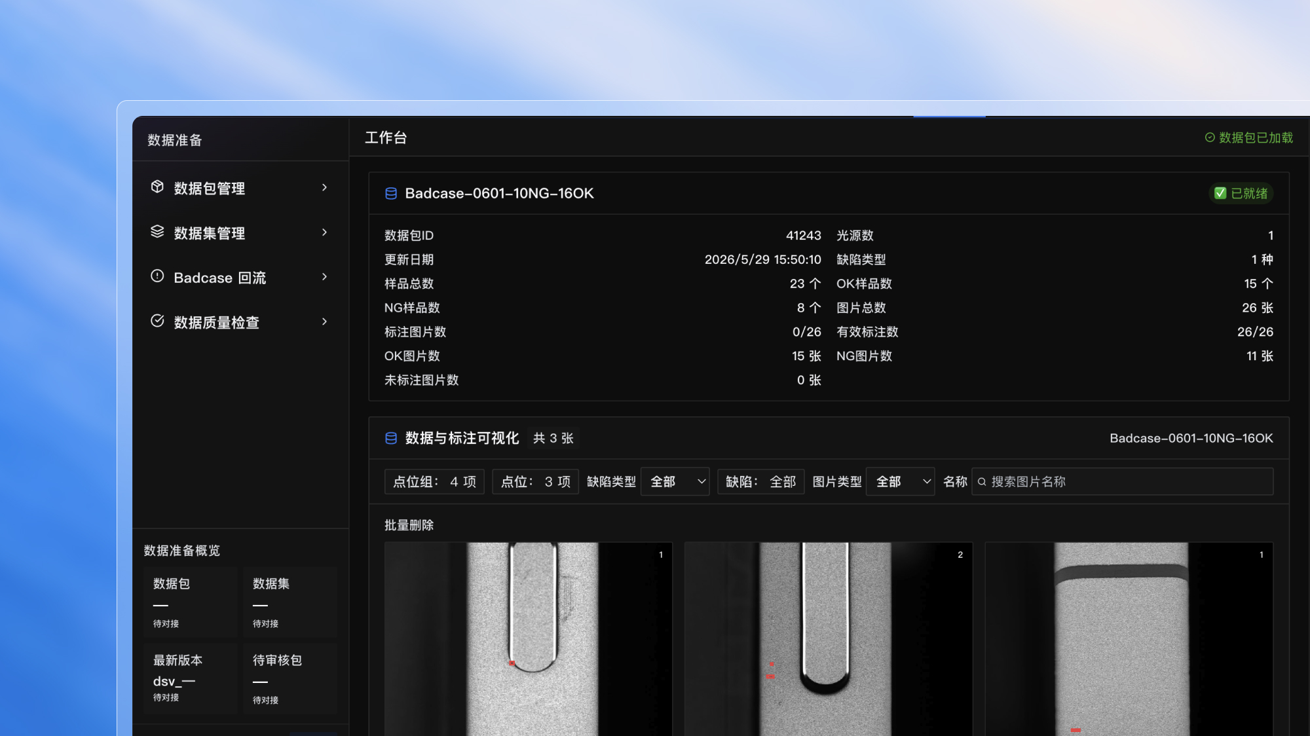
Task: Open the 图片类型 dropdown set to 全部
Action: click(x=900, y=482)
